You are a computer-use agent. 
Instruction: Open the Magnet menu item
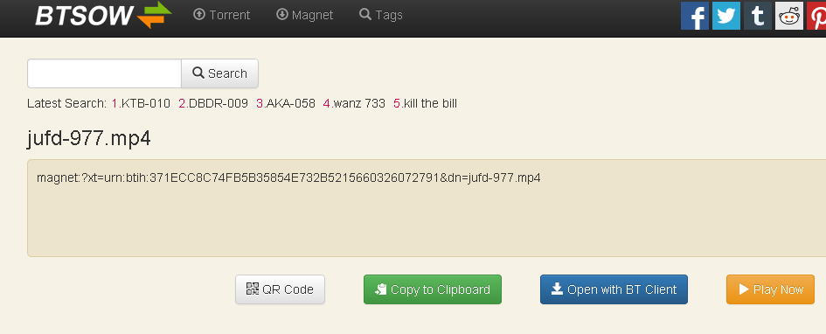[x=304, y=15]
